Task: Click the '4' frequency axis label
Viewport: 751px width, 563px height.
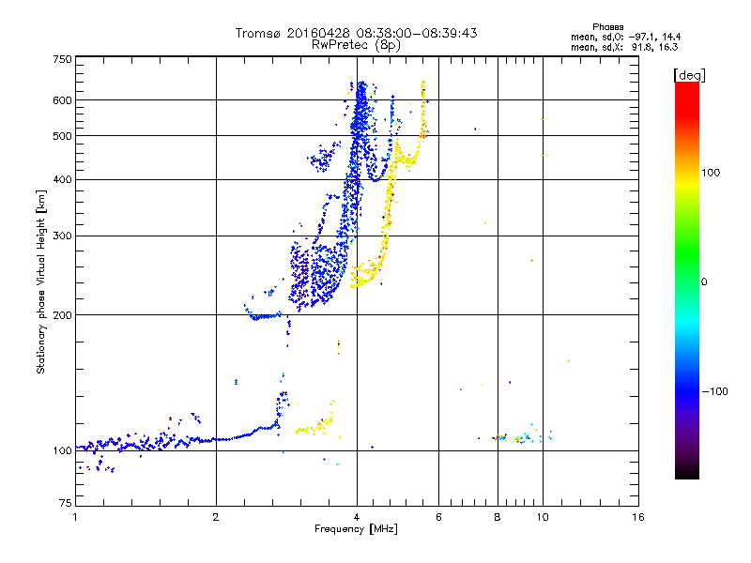Action: point(357,517)
